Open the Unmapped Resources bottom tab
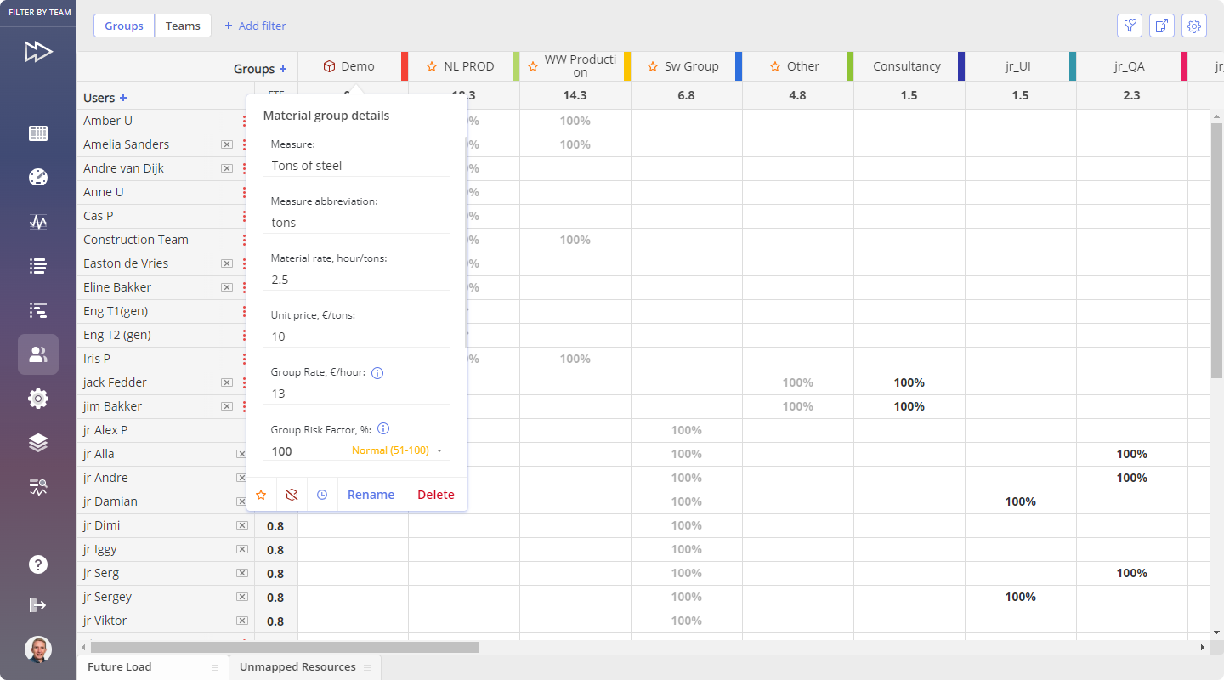The height and width of the screenshot is (680, 1224). (297, 667)
